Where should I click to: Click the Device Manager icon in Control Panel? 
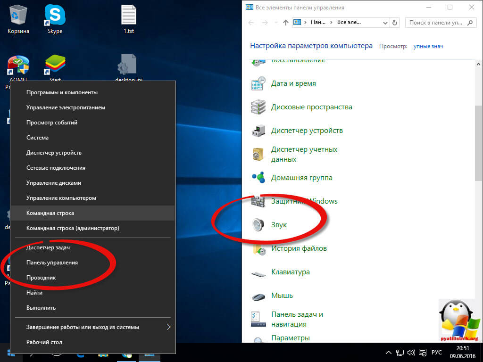click(258, 131)
